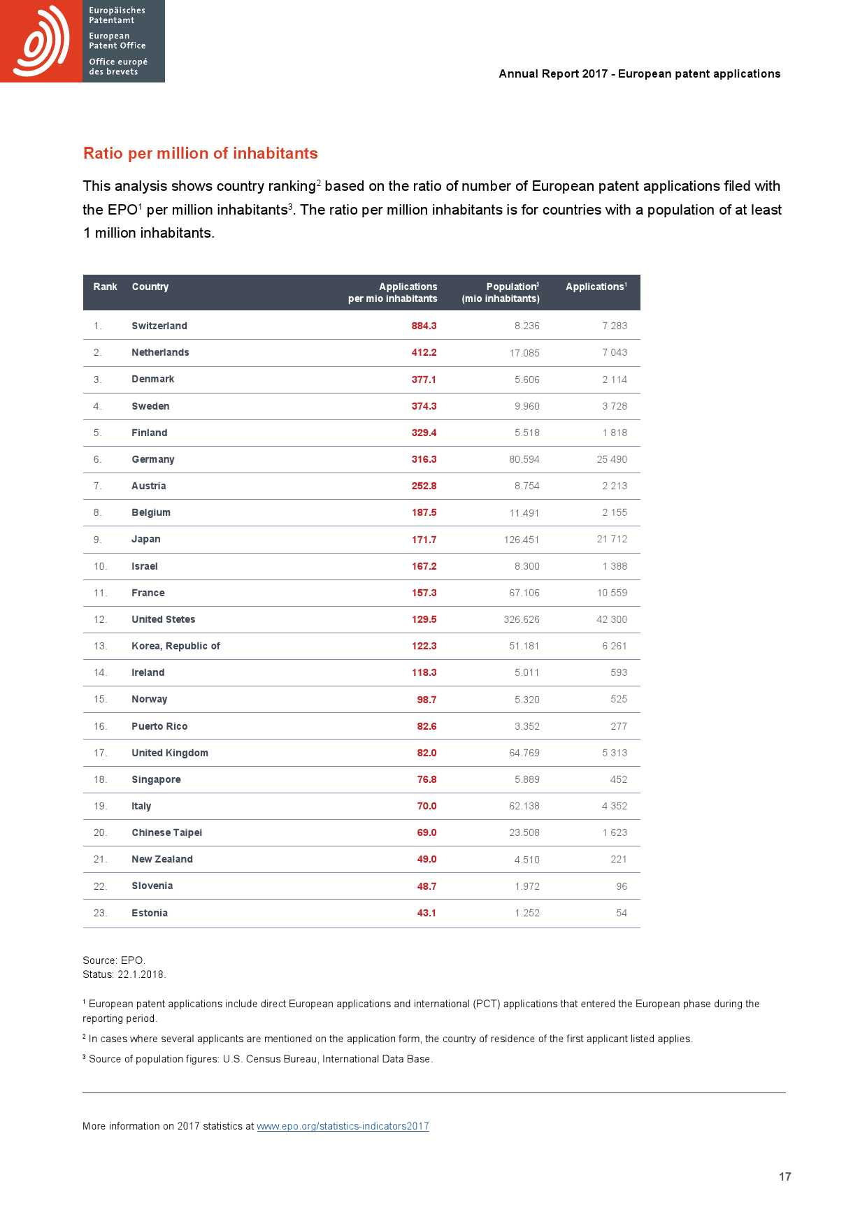Click the Puerto Rico row label

[159, 726]
